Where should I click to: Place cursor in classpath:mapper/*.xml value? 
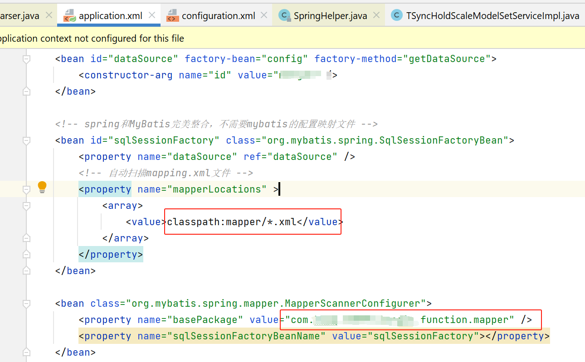pyautogui.click(x=231, y=222)
